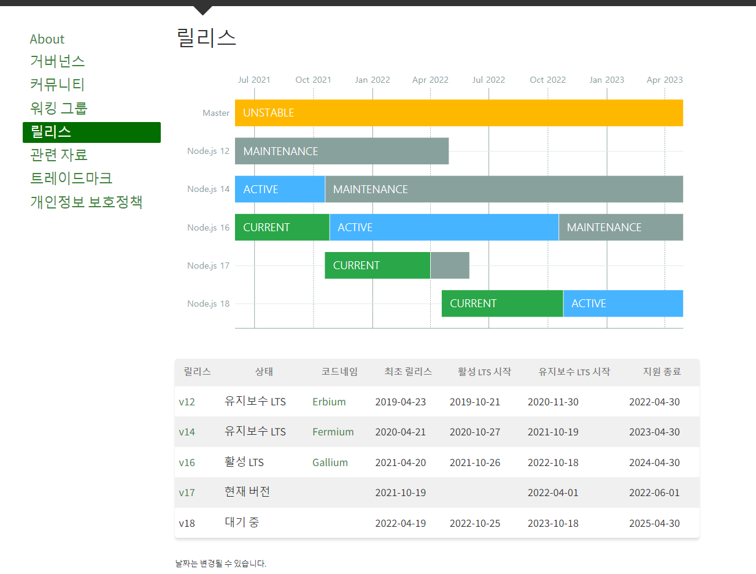The height and width of the screenshot is (574, 756).
Task: Click the Apr 2022 axis label
Action: pos(430,80)
